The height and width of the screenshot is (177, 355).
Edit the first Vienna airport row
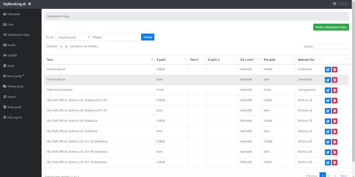tap(328, 70)
